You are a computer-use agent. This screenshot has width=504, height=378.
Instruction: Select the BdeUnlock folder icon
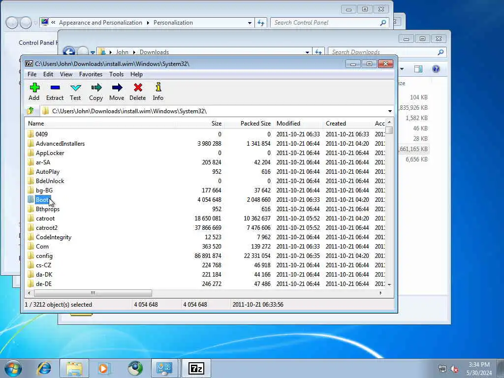(x=31, y=181)
